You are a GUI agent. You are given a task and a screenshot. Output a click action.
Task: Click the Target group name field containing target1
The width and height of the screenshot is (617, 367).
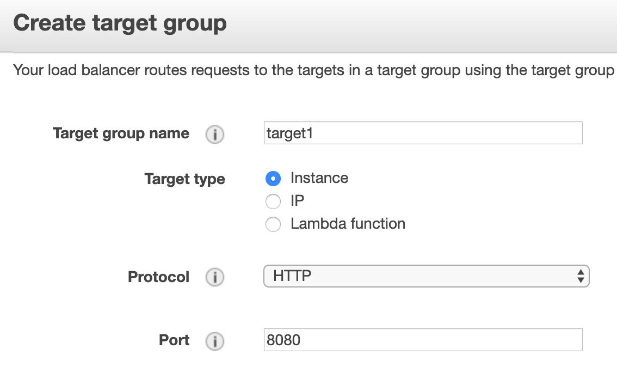[423, 133]
